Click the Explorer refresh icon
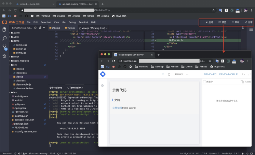This screenshot has width=255, height=155. coord(35,28)
